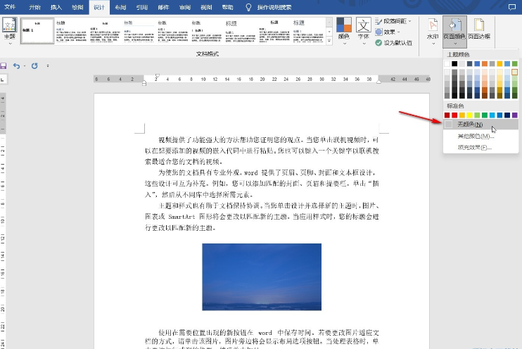Click the hanging indent marker on ruler

tap(144, 83)
